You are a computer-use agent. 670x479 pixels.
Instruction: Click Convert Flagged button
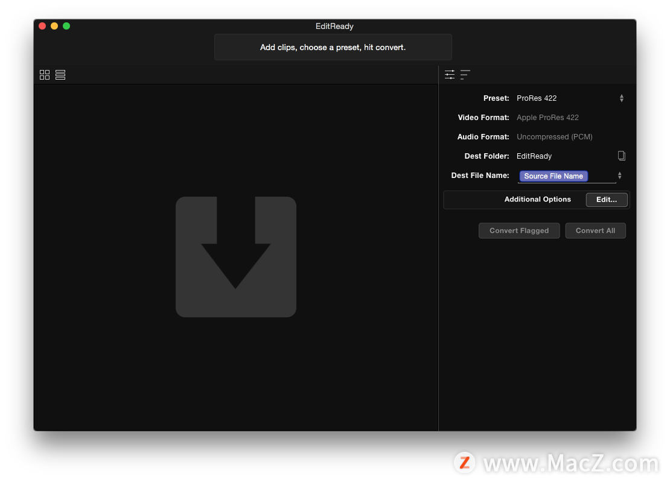[518, 230]
